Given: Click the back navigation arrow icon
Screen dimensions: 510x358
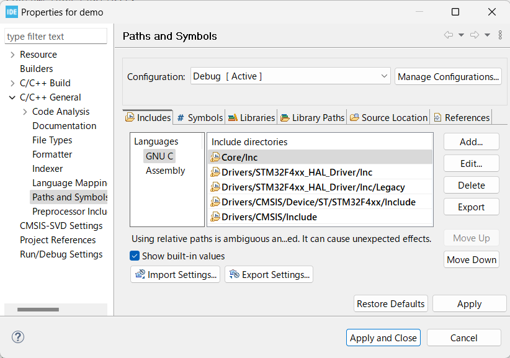Looking at the screenshot, I should pos(448,35).
